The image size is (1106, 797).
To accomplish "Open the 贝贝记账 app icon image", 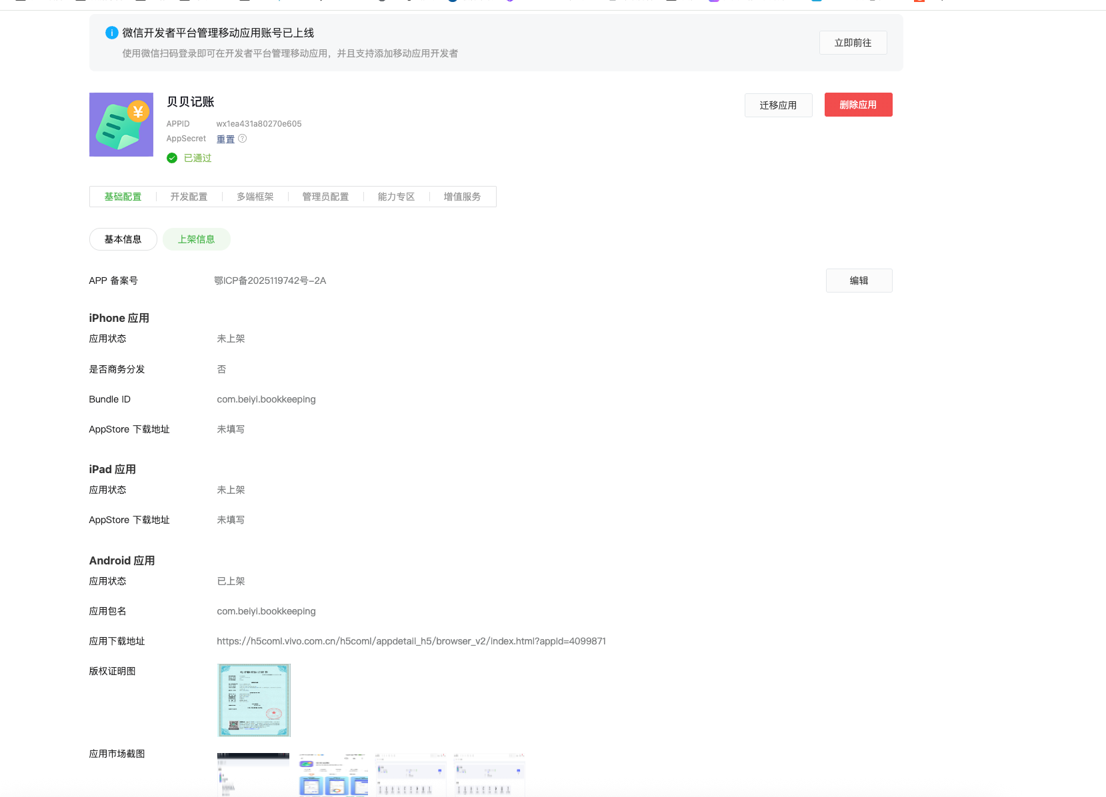I will pyautogui.click(x=121, y=125).
